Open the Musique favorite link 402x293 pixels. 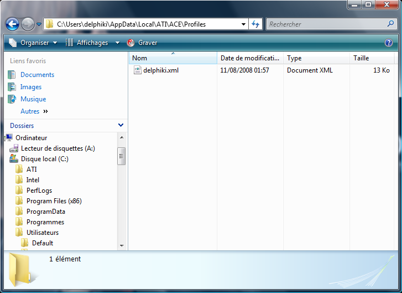coord(33,99)
